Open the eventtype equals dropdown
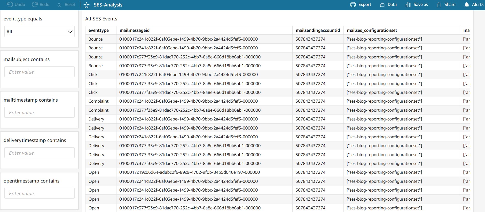The image size is (485, 212). [x=40, y=32]
